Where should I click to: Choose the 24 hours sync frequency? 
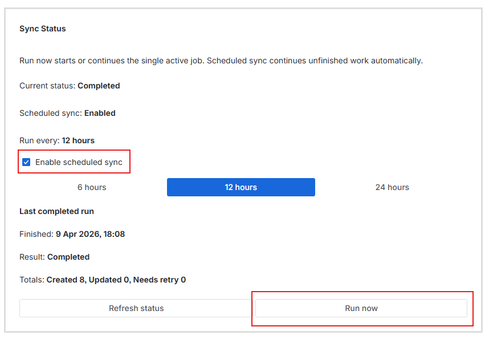coord(392,187)
